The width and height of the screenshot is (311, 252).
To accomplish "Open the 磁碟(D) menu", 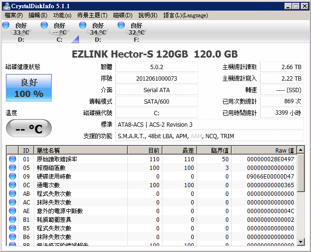I will [x=123, y=15].
